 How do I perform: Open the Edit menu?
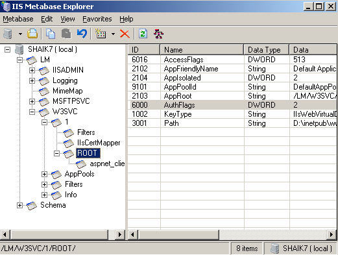[47, 19]
